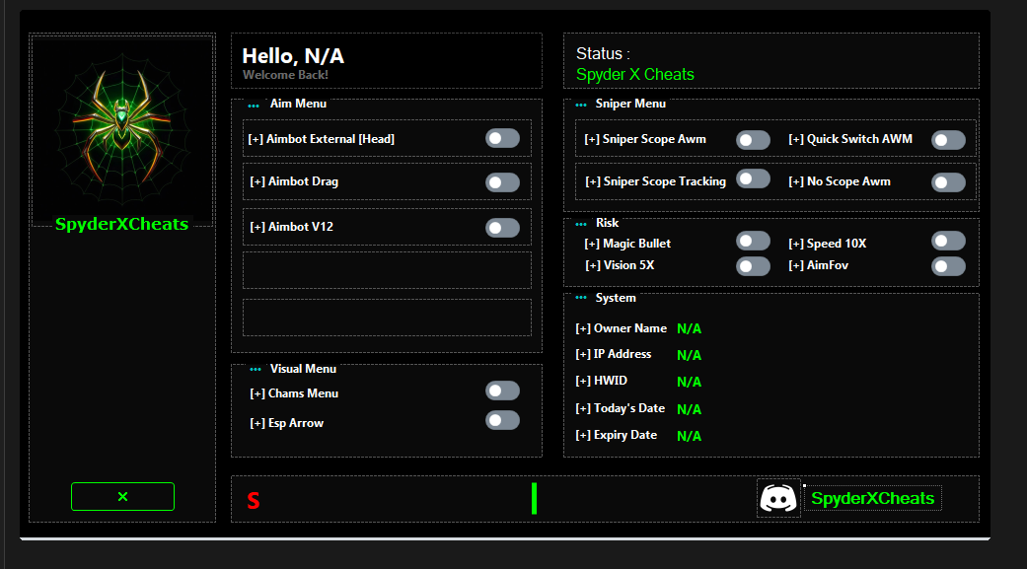The image size is (1027, 569).
Task: Enable the Aimbot External [Head] toggle
Action: click(x=502, y=139)
